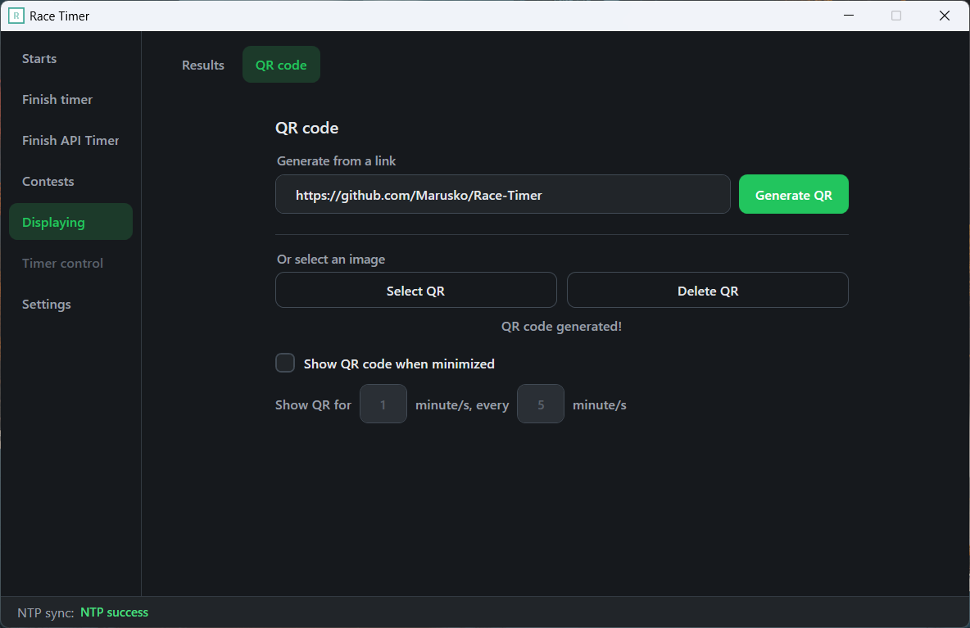
Task: Click the every-minutes interval field
Action: pos(541,404)
